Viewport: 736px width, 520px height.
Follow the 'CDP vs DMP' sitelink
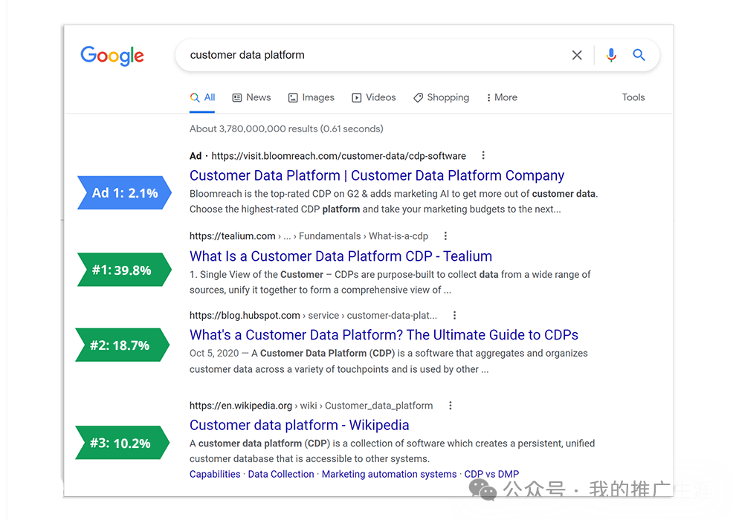pyautogui.click(x=491, y=474)
